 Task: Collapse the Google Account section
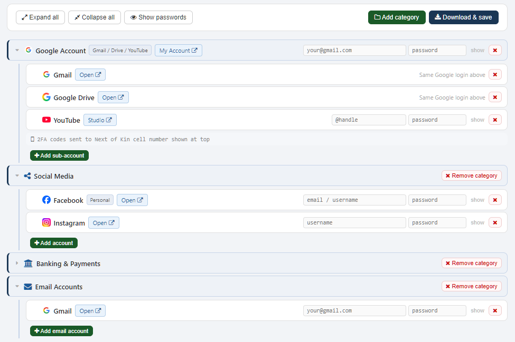click(17, 50)
